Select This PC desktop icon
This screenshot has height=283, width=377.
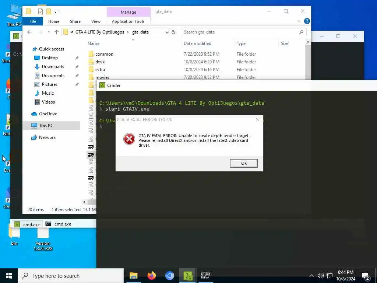(x=14, y=15)
